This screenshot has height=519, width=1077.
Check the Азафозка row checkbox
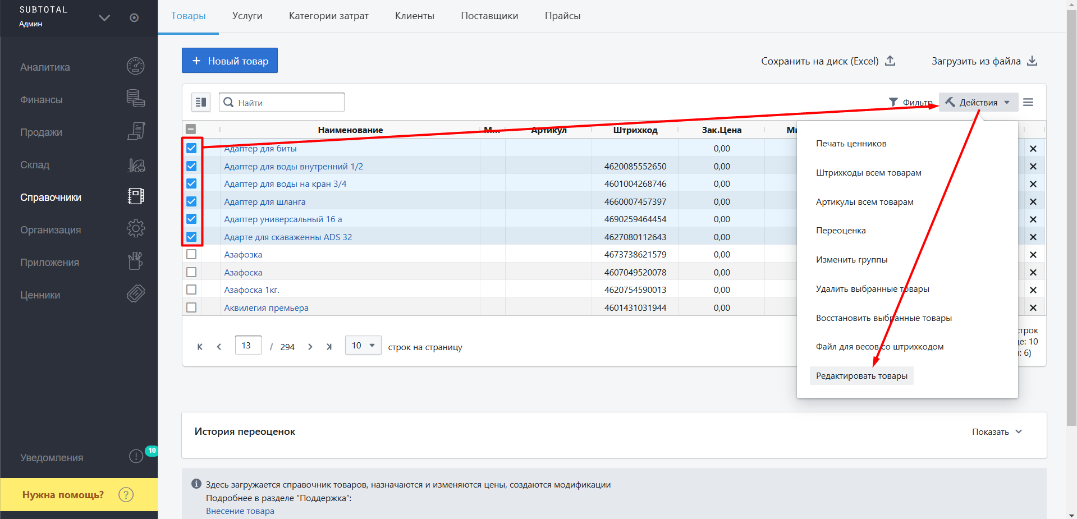point(191,254)
